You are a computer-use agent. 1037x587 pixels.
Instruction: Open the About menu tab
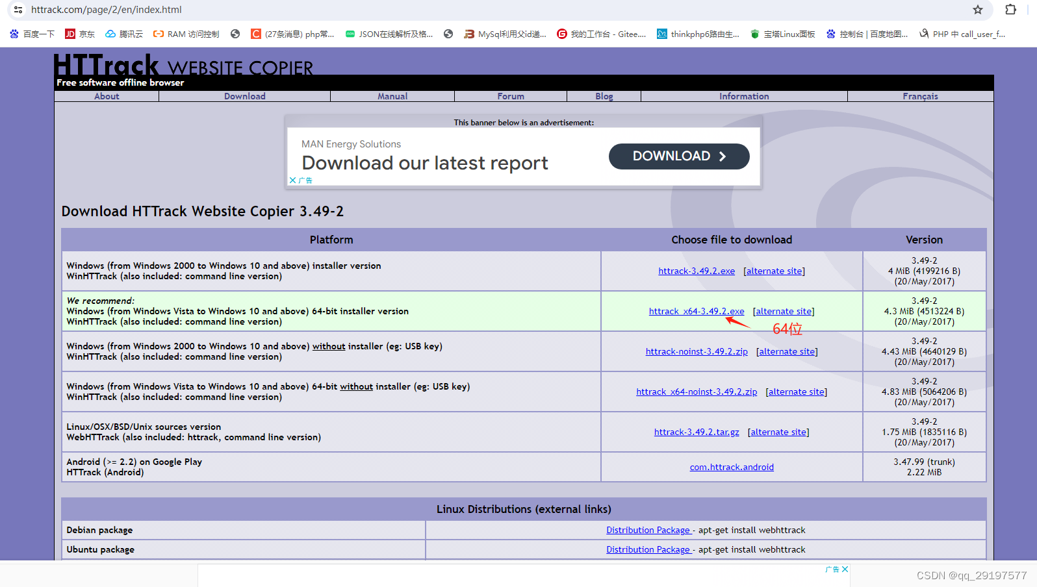coord(107,96)
